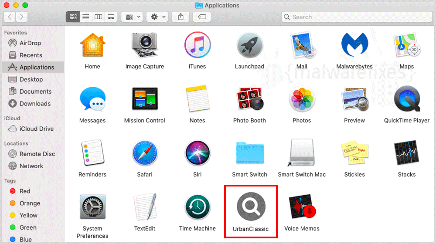Click the Edit Tags toolbar button
Image resolution: width=436 pixels, height=244 pixels.
click(202, 17)
